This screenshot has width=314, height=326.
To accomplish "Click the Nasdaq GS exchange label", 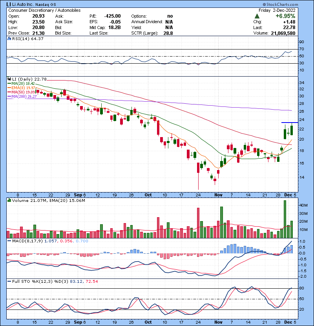I will pyautogui.click(x=46, y=4).
